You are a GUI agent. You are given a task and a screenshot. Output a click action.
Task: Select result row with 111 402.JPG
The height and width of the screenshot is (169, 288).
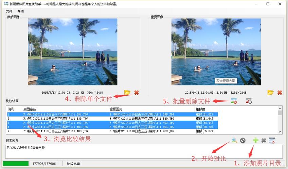click(113, 123)
